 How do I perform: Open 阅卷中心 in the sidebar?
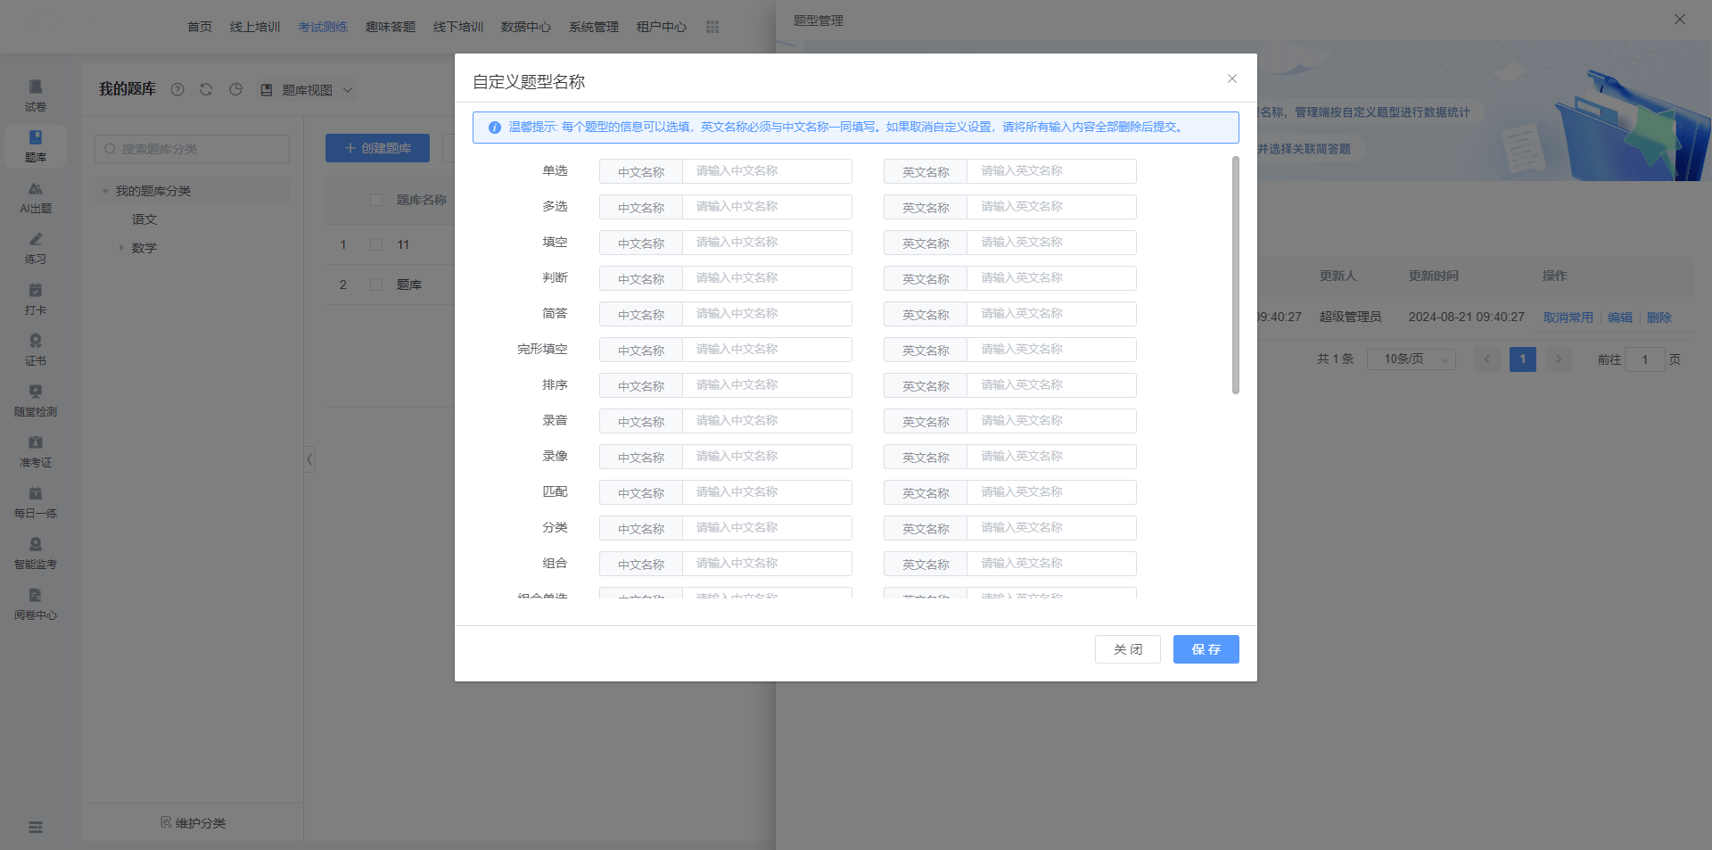pos(36,604)
